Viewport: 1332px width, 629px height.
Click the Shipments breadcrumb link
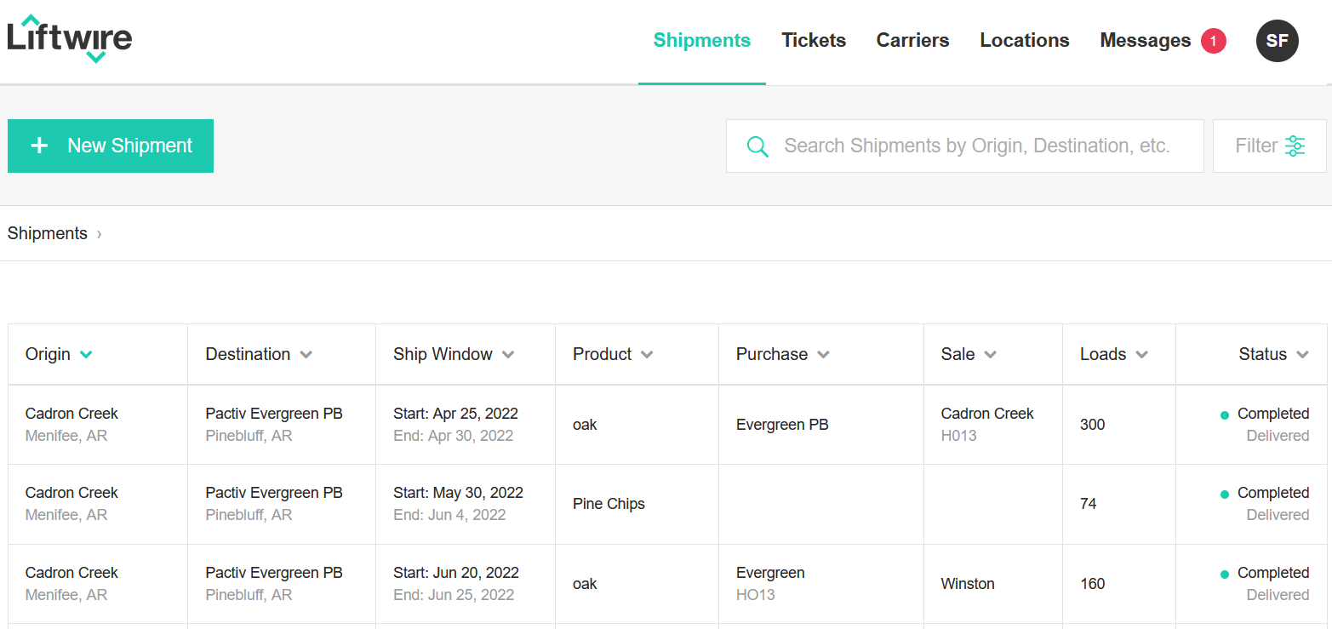click(48, 233)
